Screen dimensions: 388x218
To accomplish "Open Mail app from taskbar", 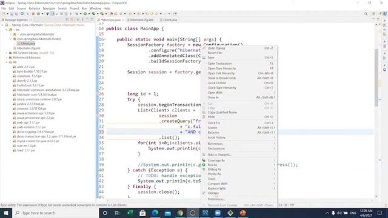I will point(167,213).
